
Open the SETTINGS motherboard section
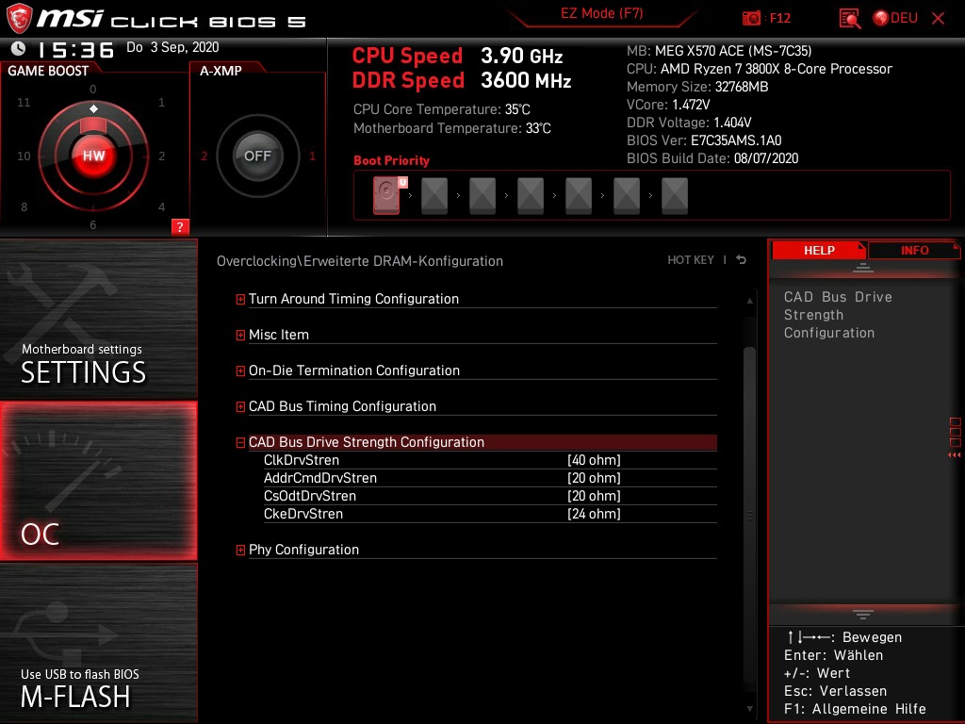click(98, 319)
